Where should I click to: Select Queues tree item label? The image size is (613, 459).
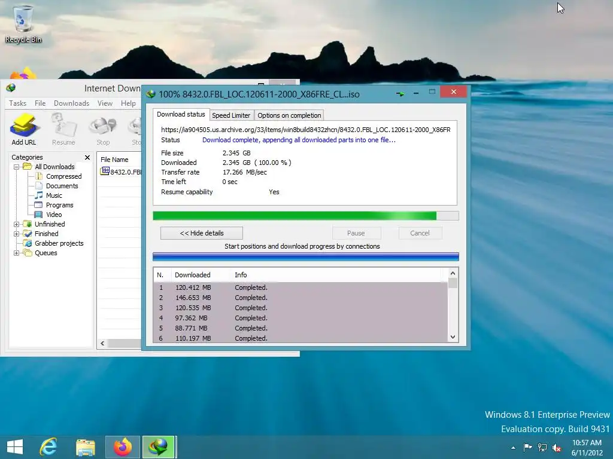45,253
